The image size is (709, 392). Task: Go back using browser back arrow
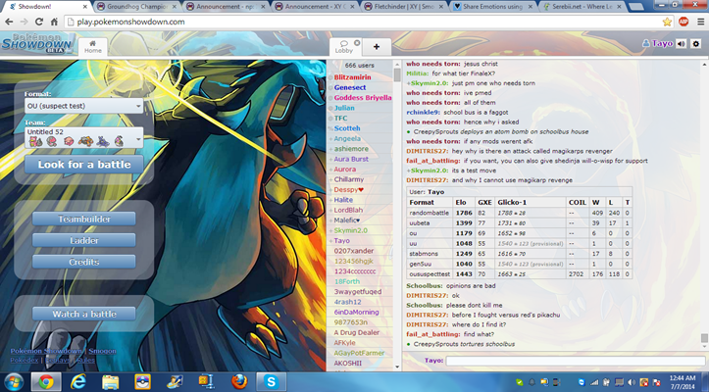(x=9, y=22)
